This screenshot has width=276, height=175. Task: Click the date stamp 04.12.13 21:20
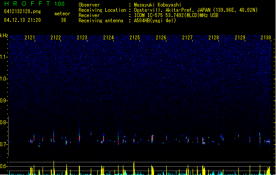tap(22, 20)
